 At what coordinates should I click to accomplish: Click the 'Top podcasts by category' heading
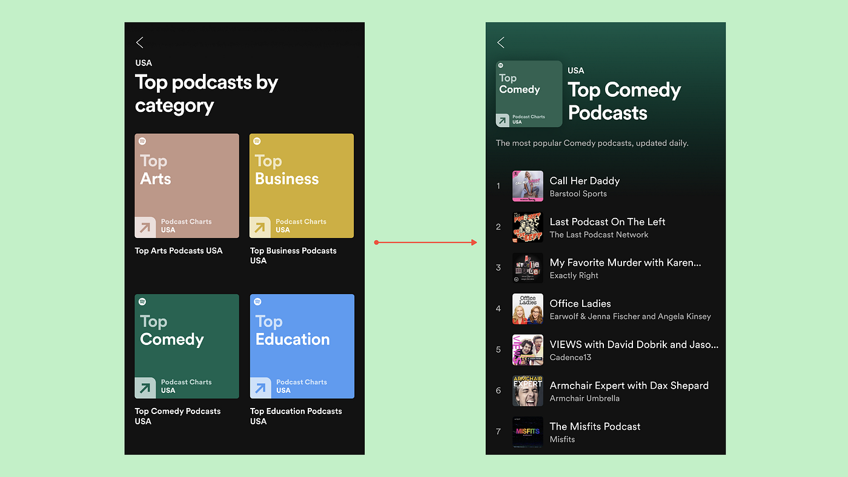coord(207,94)
